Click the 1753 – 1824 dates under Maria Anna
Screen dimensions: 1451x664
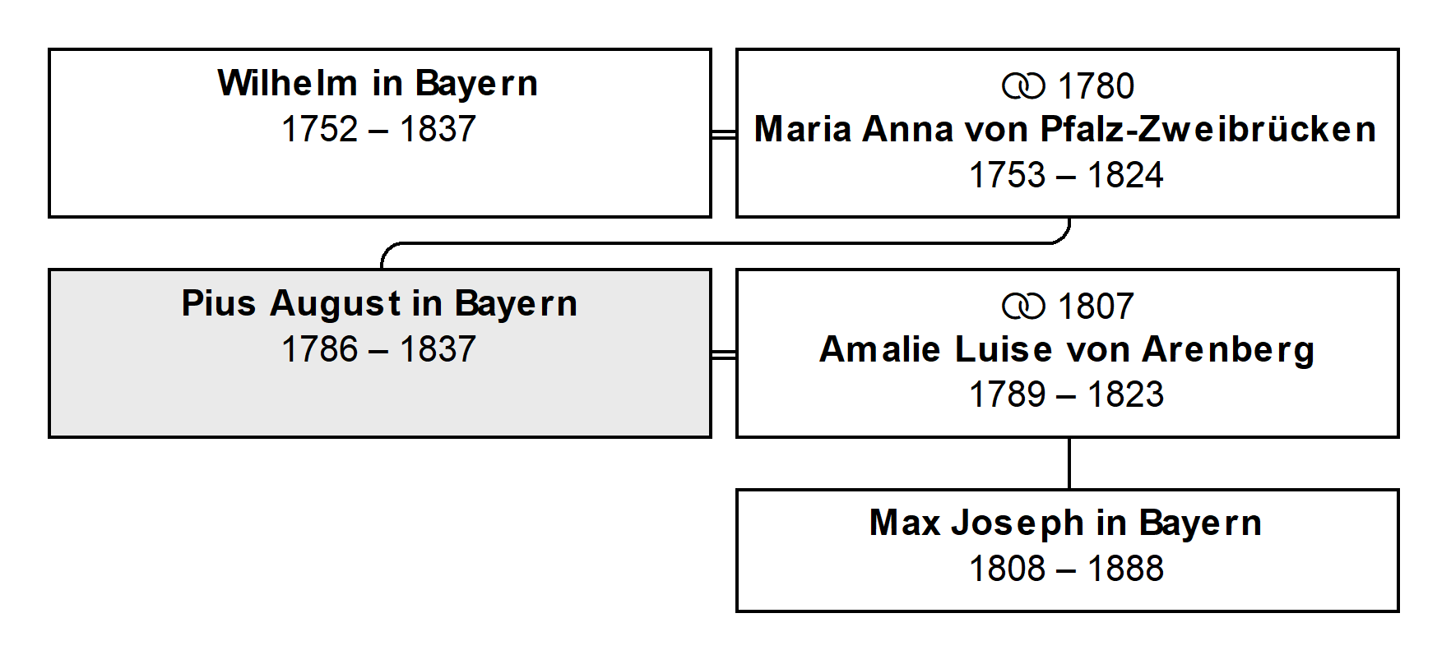click(1066, 175)
